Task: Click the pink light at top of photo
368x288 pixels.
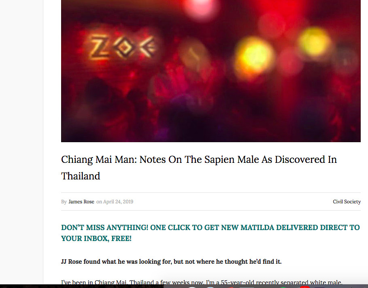Action: pyautogui.click(x=200, y=7)
